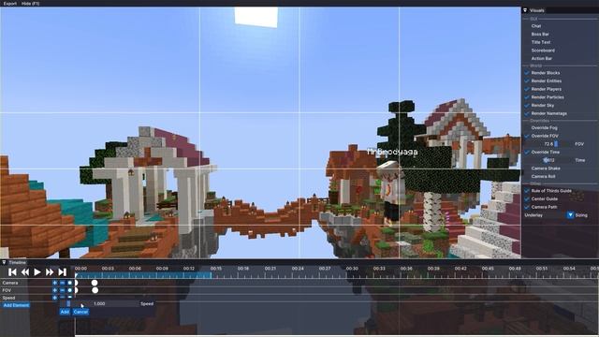Click the playhead marker at 00:00
The width and height of the screenshot is (599, 337).
[76, 274]
